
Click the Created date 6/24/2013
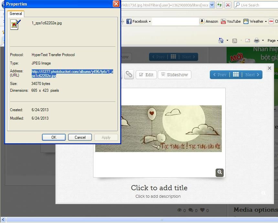pos(40,110)
